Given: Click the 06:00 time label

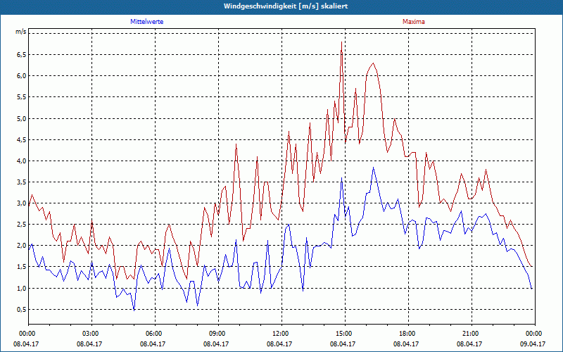Looking at the screenshot, I should [155, 334].
